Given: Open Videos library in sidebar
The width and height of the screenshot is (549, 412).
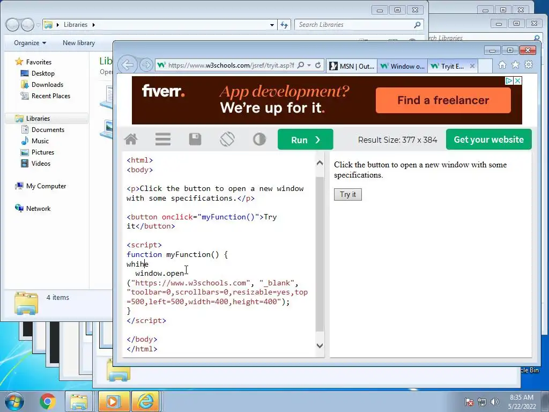Looking at the screenshot, I should pyautogui.click(x=41, y=163).
